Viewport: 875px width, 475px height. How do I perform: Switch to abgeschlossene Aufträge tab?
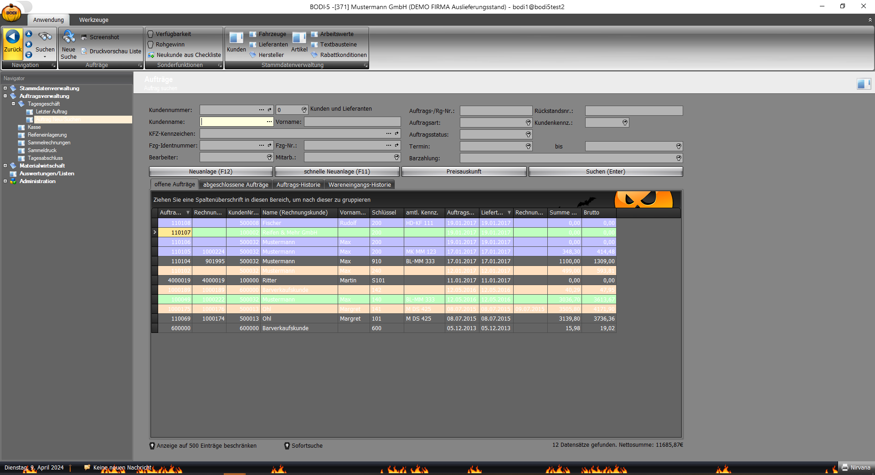tap(236, 185)
